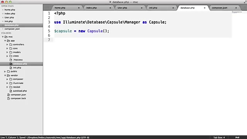Close the init.php tab
Viewport: 247px width, 139px height.
coord(173,8)
